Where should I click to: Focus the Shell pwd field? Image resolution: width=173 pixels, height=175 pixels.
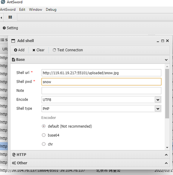101,82
